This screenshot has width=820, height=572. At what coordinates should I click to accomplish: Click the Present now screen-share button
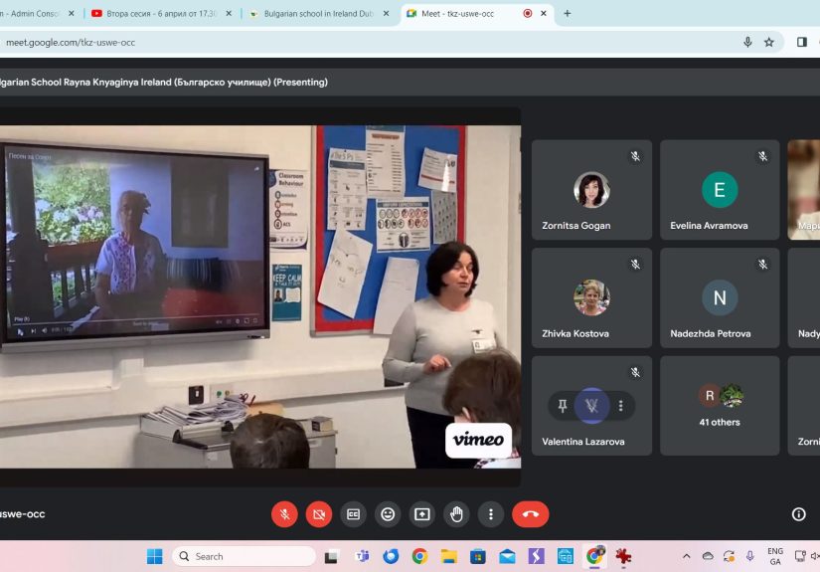tap(422, 514)
